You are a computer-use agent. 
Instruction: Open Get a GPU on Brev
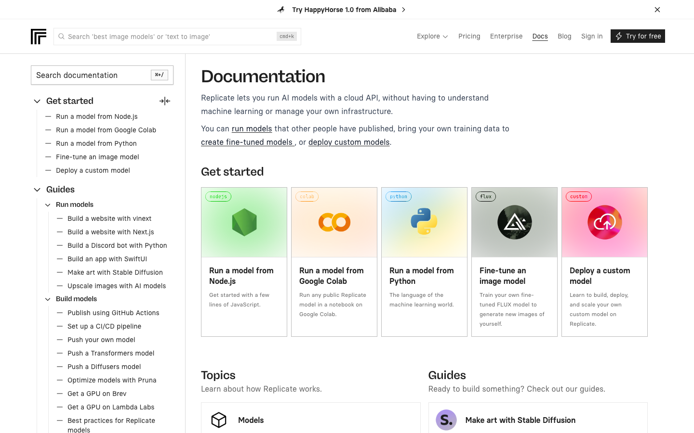(97, 394)
